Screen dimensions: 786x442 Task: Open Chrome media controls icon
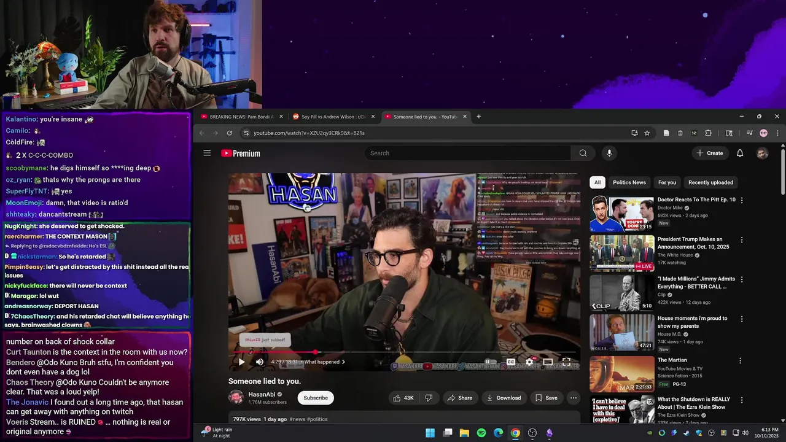tap(749, 133)
